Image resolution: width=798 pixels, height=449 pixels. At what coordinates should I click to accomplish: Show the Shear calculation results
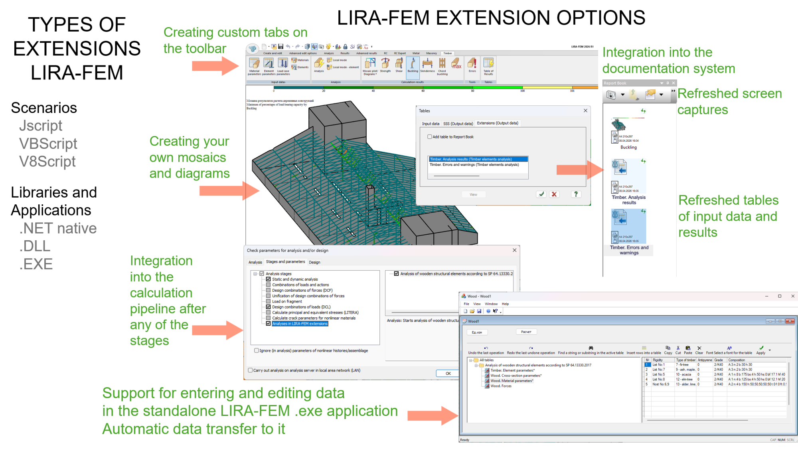[x=399, y=65]
